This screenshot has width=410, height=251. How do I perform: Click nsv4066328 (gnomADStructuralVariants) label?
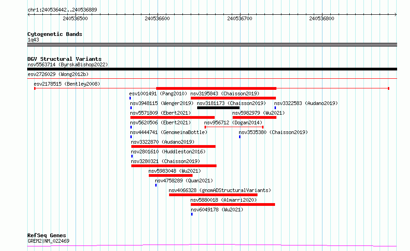click(x=220, y=190)
